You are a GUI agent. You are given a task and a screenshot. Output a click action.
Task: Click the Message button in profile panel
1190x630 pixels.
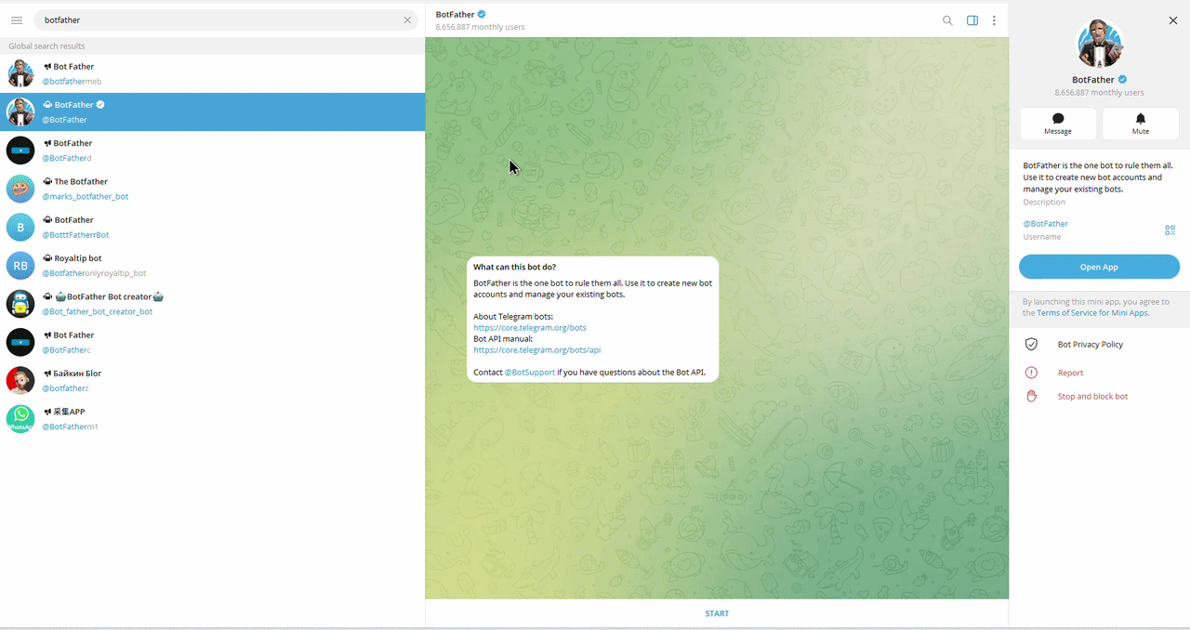[1058, 124]
